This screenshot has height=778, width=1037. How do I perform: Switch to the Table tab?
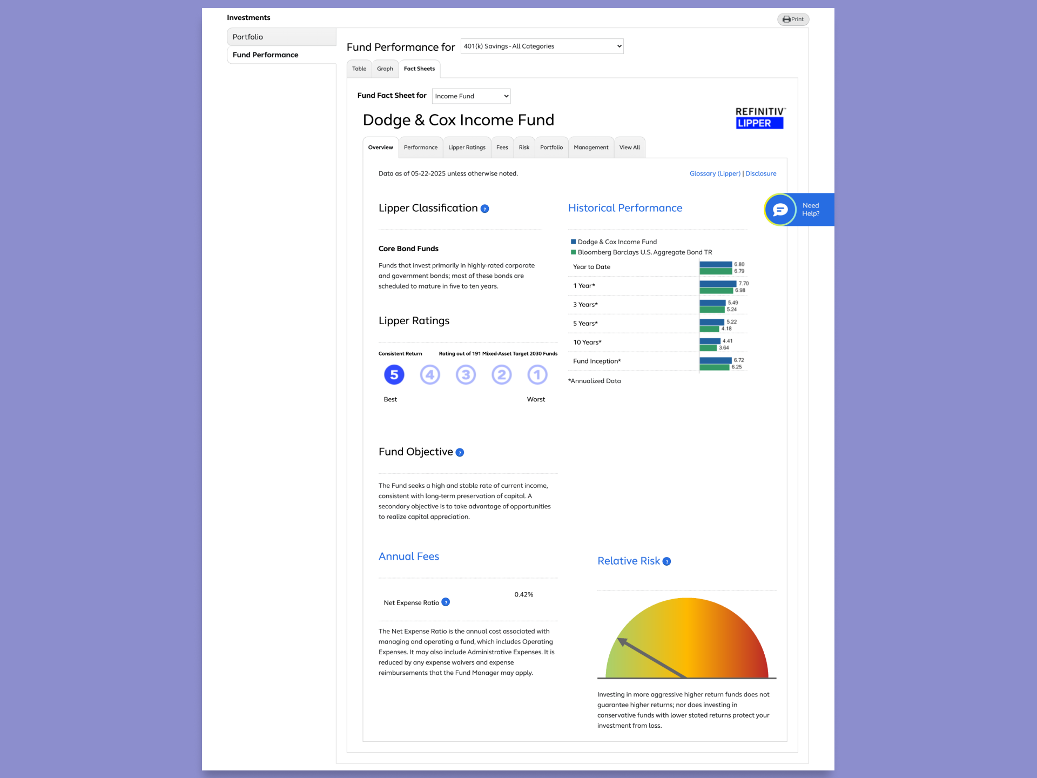[359, 69]
